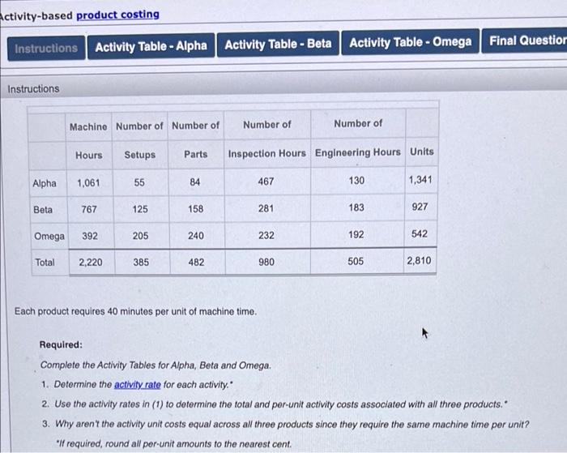567x453 pixels.
Task: Click the Beta row label
Action: tap(43, 210)
